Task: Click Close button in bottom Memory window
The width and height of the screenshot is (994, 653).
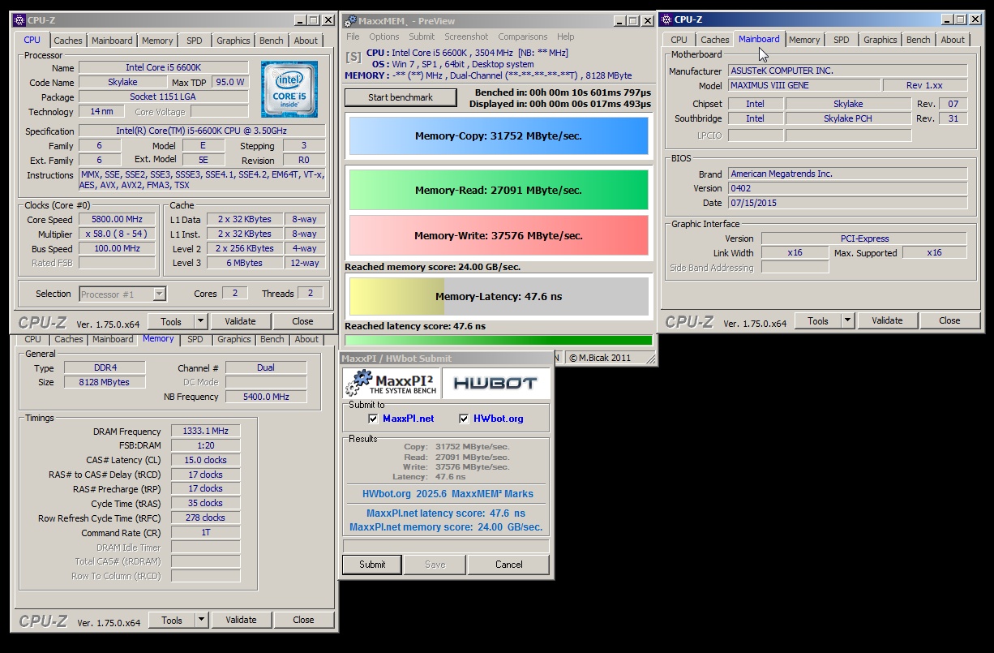Action: [x=303, y=620]
